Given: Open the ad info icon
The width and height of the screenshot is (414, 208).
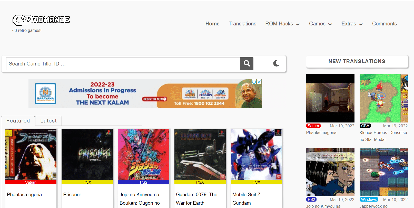Looking at the screenshot, I should pos(254,82).
